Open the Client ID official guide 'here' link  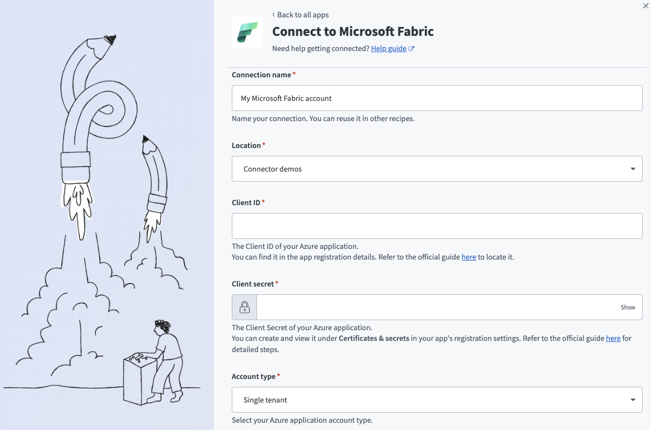469,257
